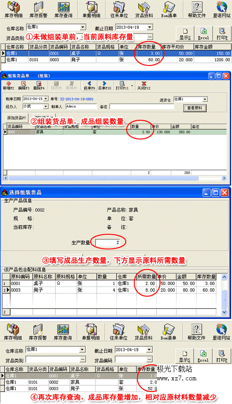Open arrow next to 打印F11
Image resolution: width=232 pixels, height=404 pixels.
(132, 86)
